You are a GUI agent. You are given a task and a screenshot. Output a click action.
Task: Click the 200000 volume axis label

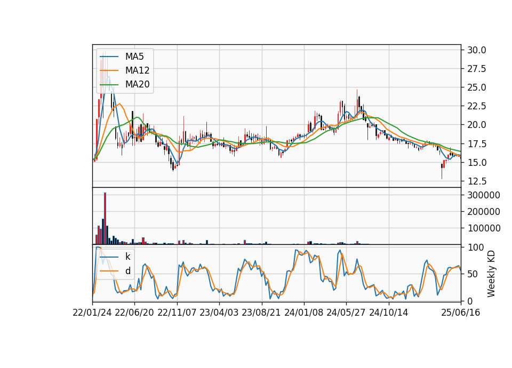pos(484,212)
